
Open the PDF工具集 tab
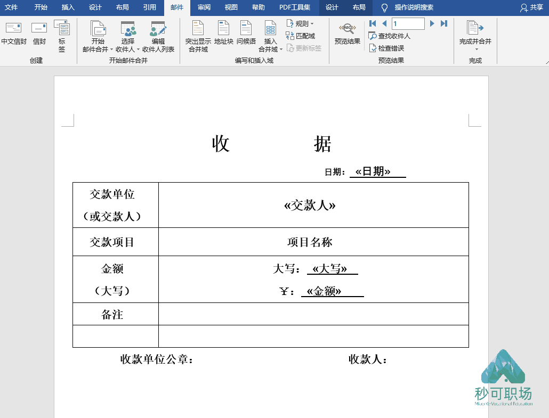[295, 7]
